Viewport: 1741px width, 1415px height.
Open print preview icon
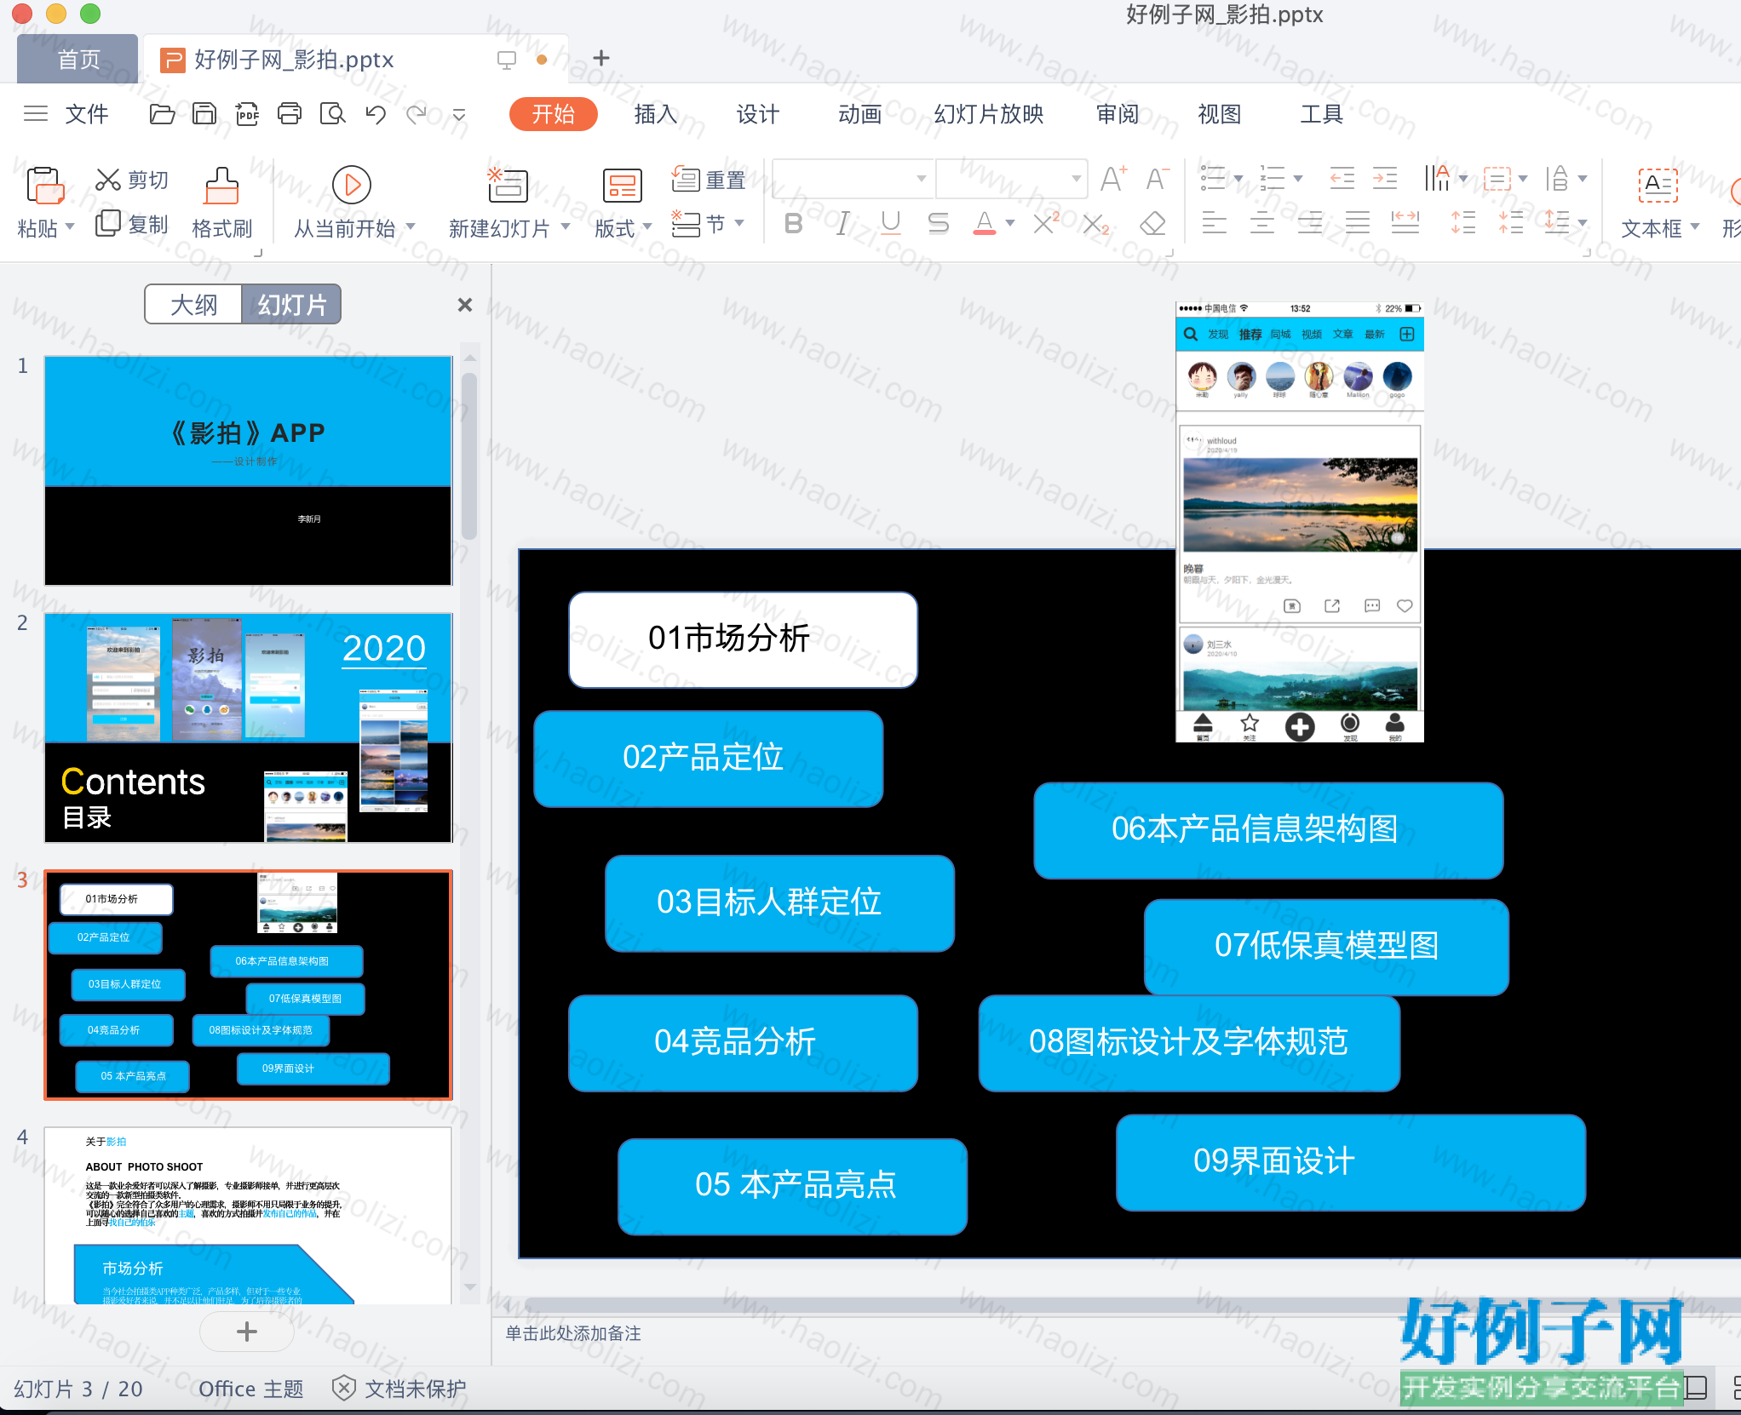(332, 114)
